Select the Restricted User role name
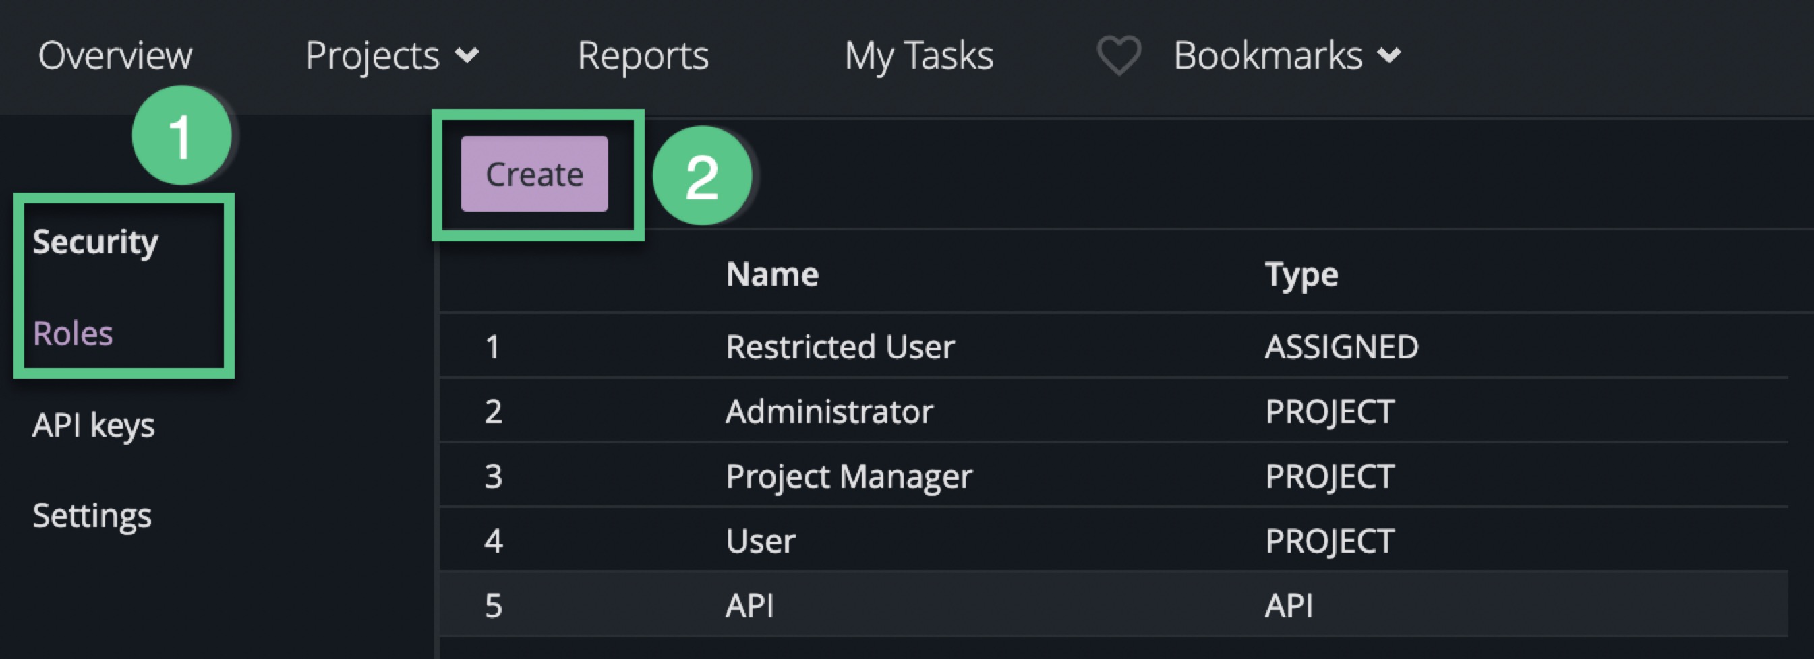 pos(840,347)
